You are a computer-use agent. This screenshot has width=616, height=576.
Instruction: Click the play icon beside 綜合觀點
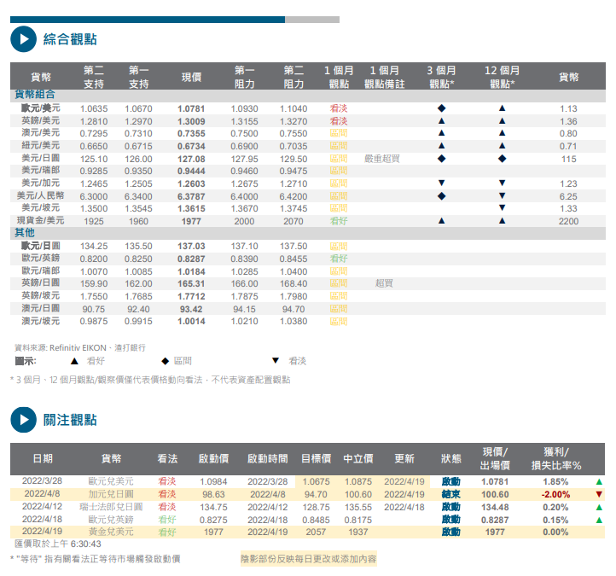point(22,39)
